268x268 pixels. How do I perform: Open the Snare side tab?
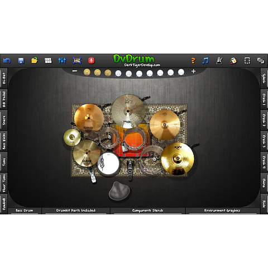click(x=4, y=120)
